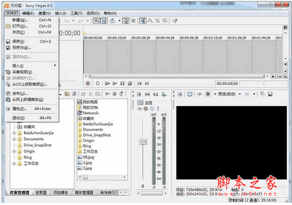Viewport: 292px width, 205px height.
Task: Switch to the 项目媒体 tab
Action: (61, 193)
